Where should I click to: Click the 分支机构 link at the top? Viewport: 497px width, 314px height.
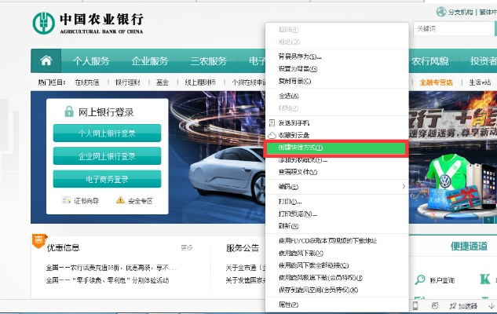[461, 12]
